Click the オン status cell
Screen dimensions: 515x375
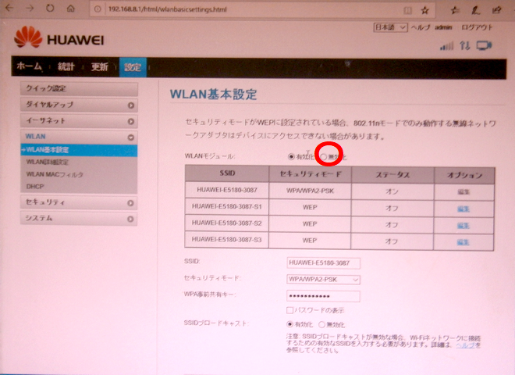pyautogui.click(x=392, y=191)
